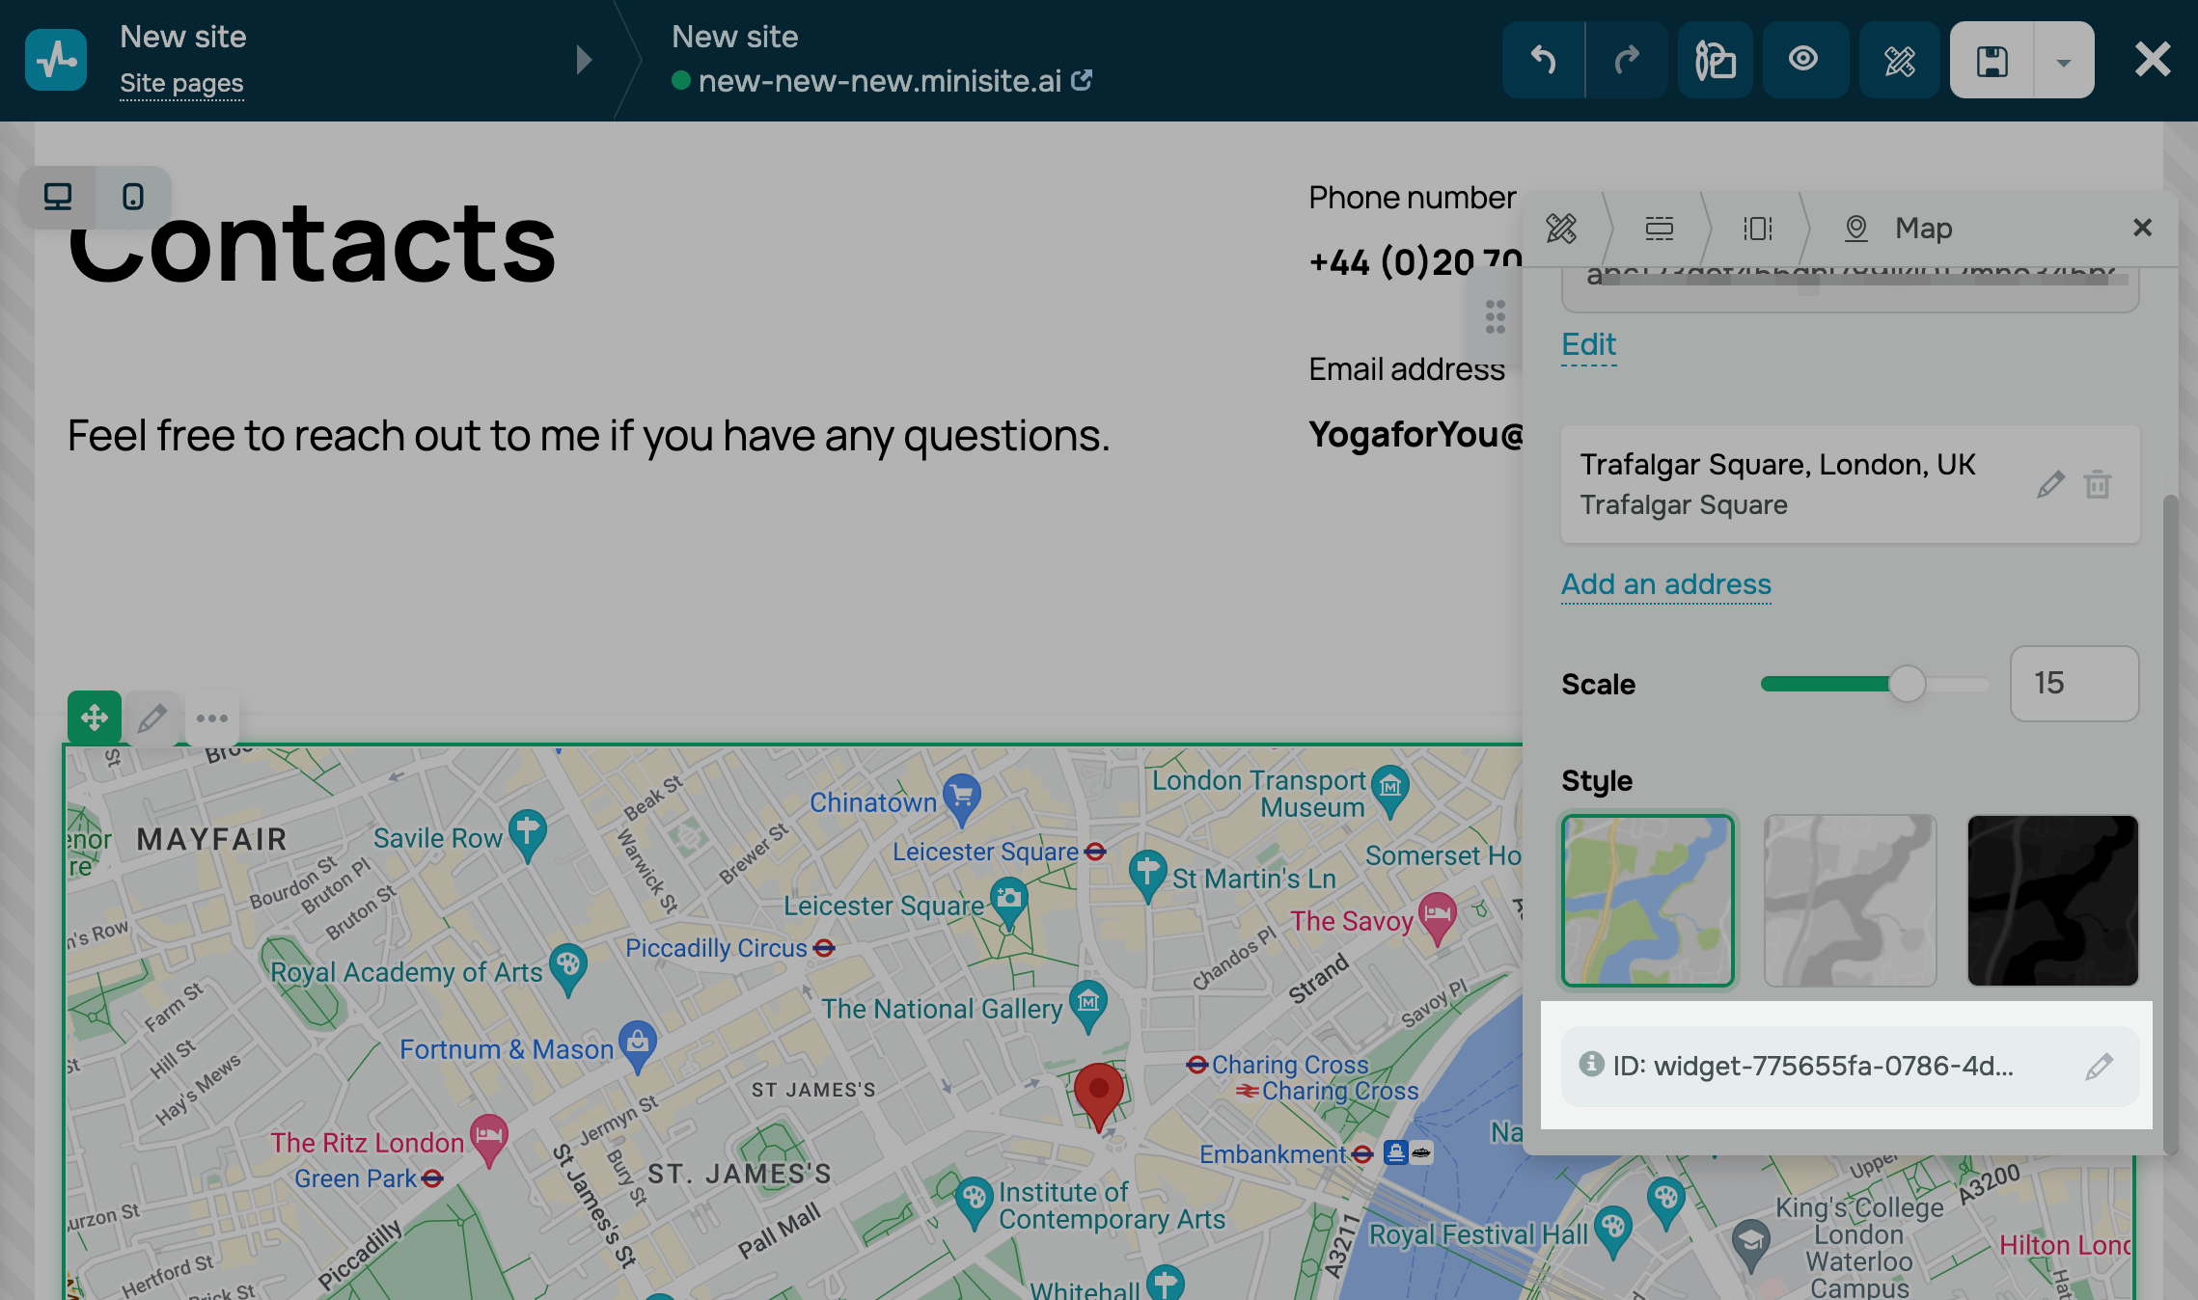Select the column breadcrumb icon in panel
The width and height of the screenshot is (2198, 1300).
click(1757, 229)
